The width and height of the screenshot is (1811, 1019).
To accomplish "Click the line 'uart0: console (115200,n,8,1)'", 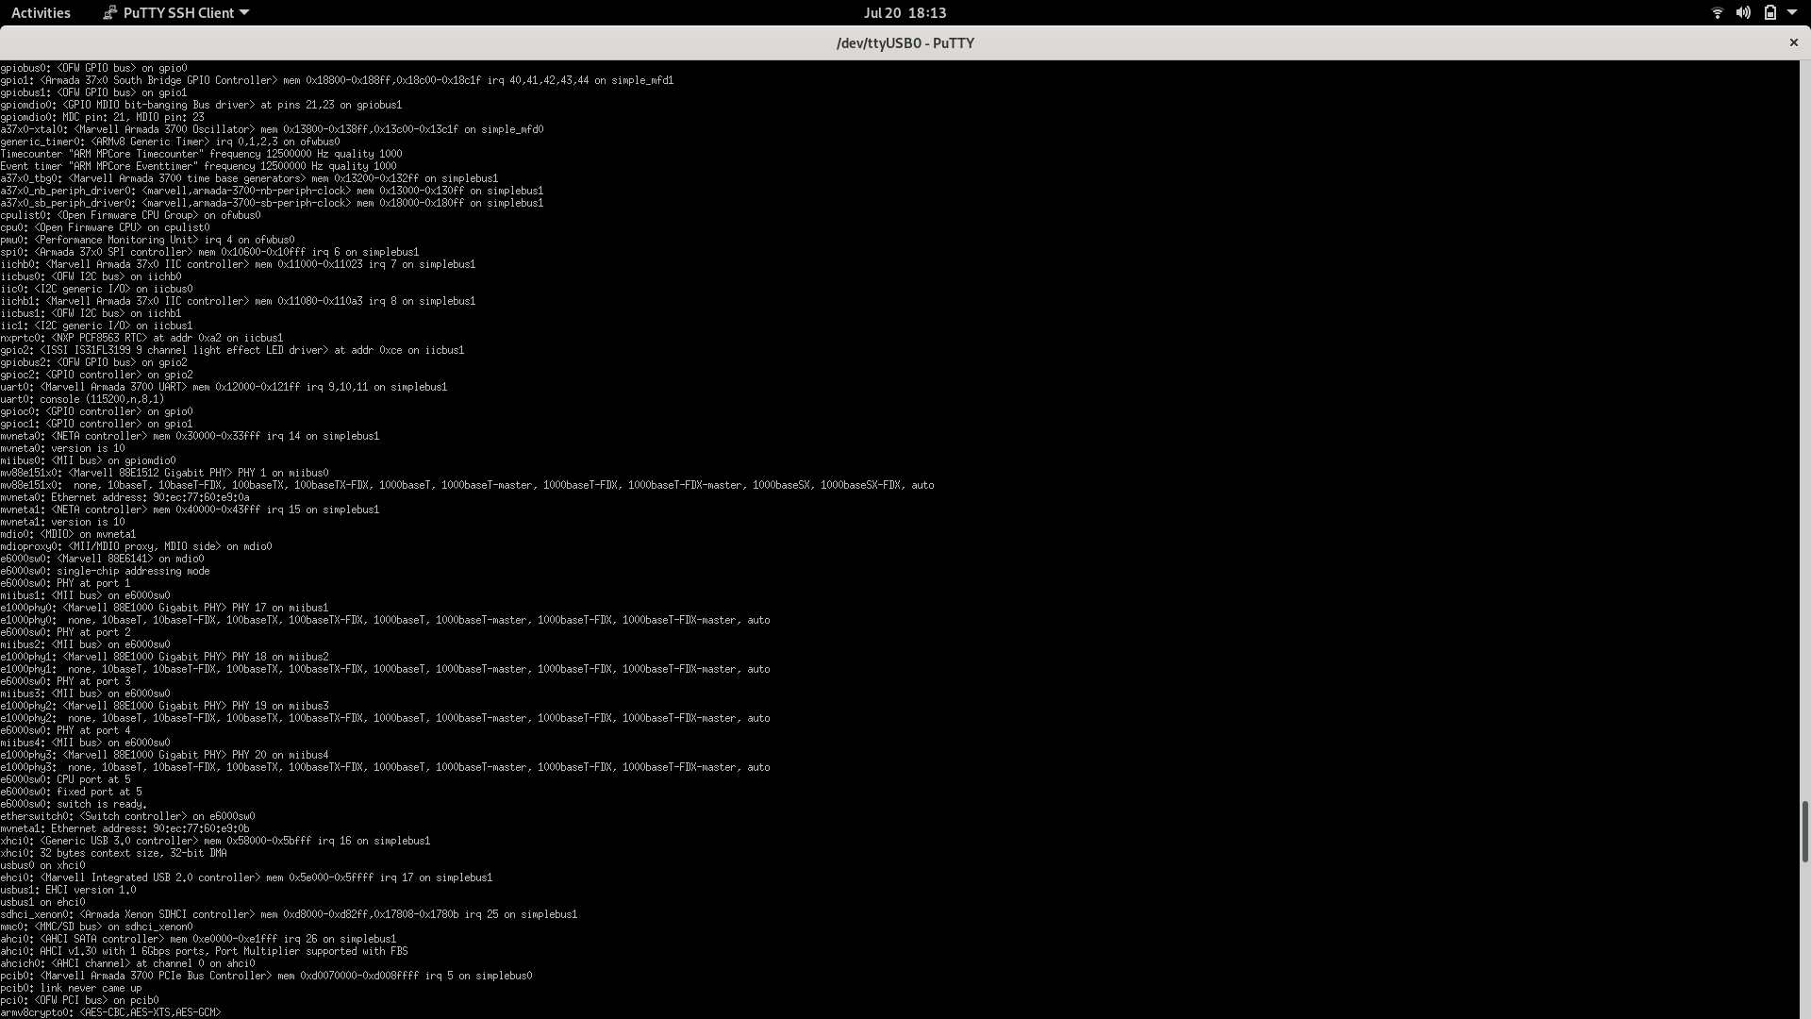I will pyautogui.click(x=82, y=399).
